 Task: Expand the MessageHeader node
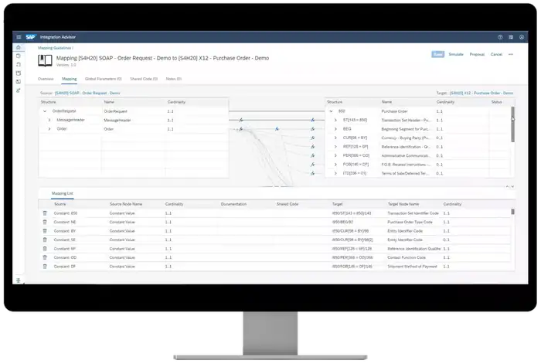point(49,120)
